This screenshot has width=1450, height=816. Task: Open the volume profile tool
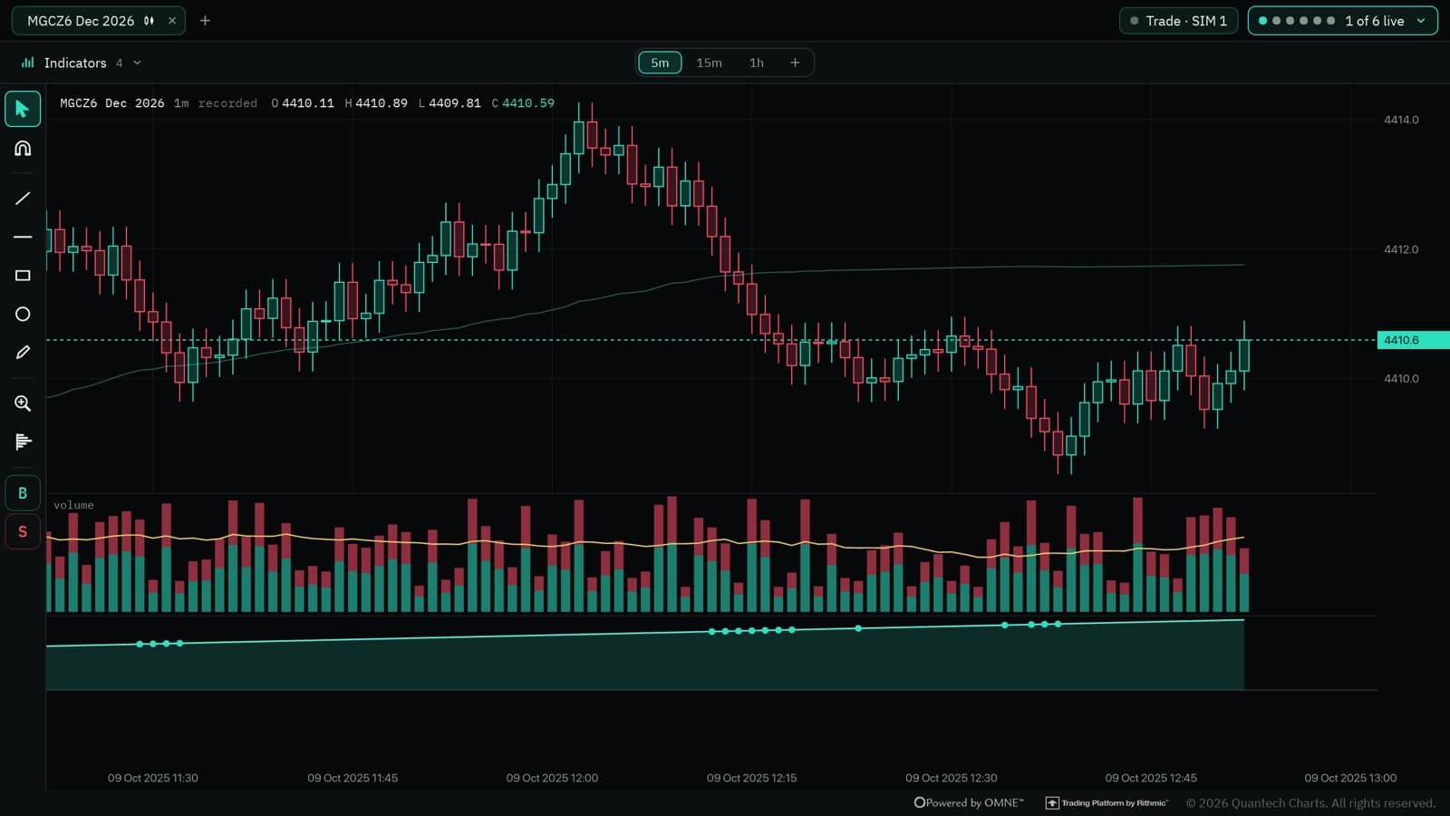click(23, 442)
